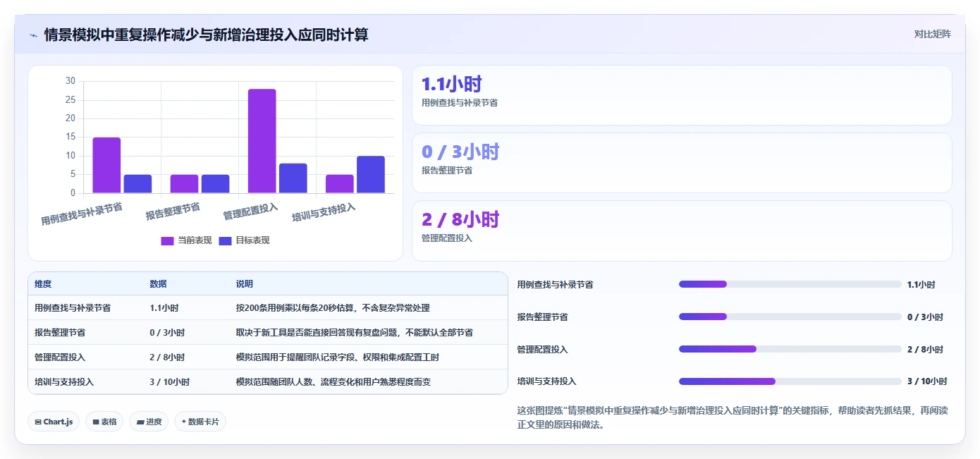Image resolution: width=980 pixels, height=459 pixels.
Task: Click table value 0 / 3小时
Action: click(167, 333)
